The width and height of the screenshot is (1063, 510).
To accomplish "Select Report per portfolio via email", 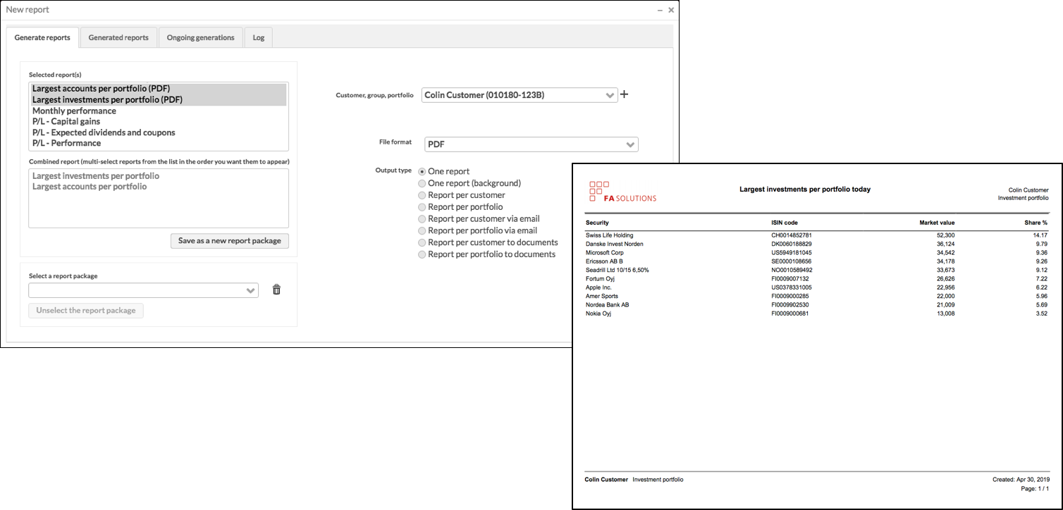I will (422, 230).
